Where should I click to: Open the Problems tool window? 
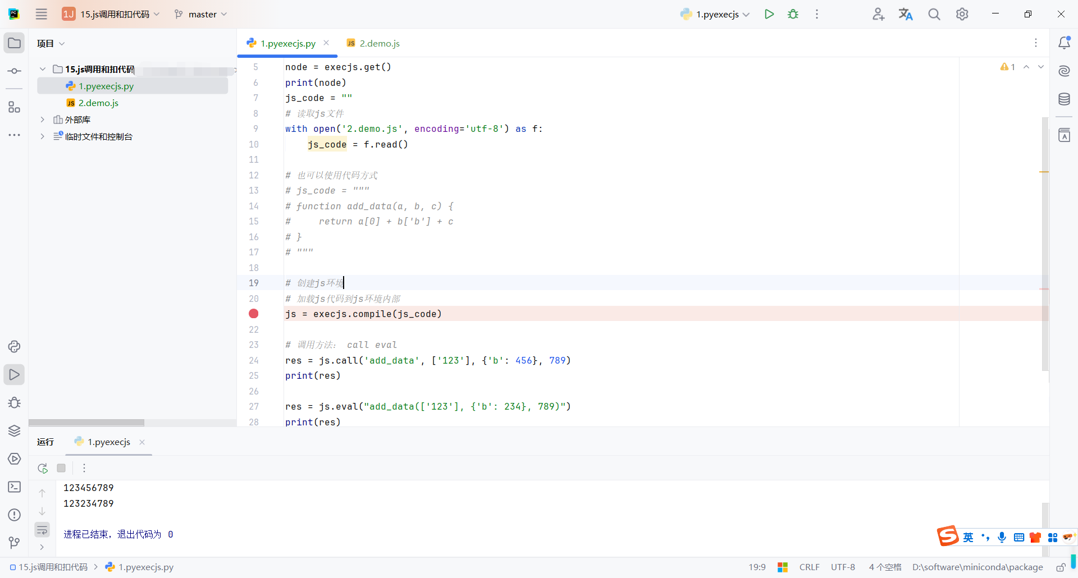click(x=14, y=515)
